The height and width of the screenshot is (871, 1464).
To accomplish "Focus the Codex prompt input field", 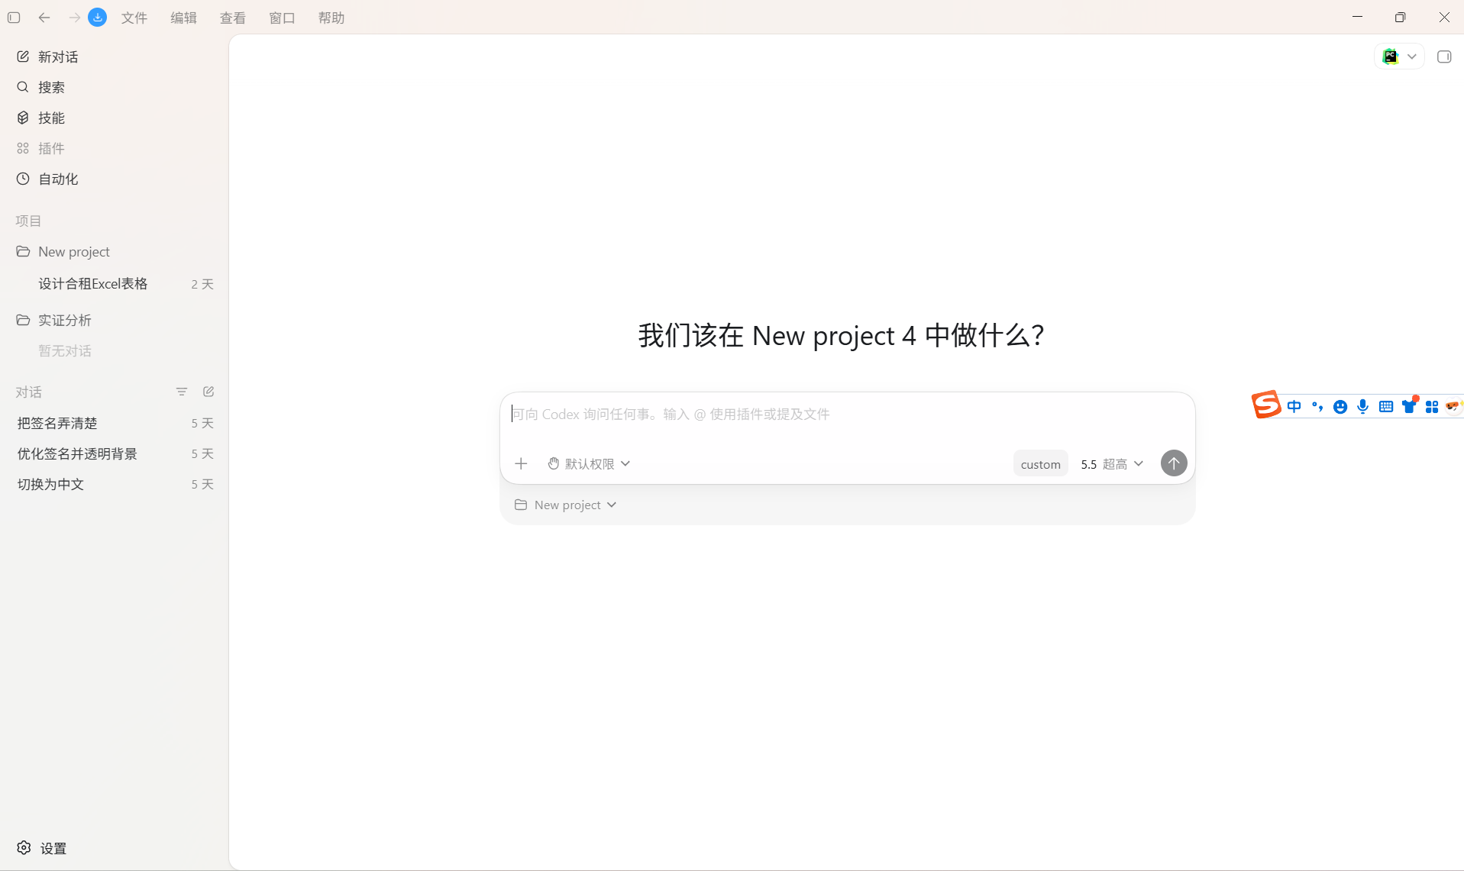I will click(847, 415).
